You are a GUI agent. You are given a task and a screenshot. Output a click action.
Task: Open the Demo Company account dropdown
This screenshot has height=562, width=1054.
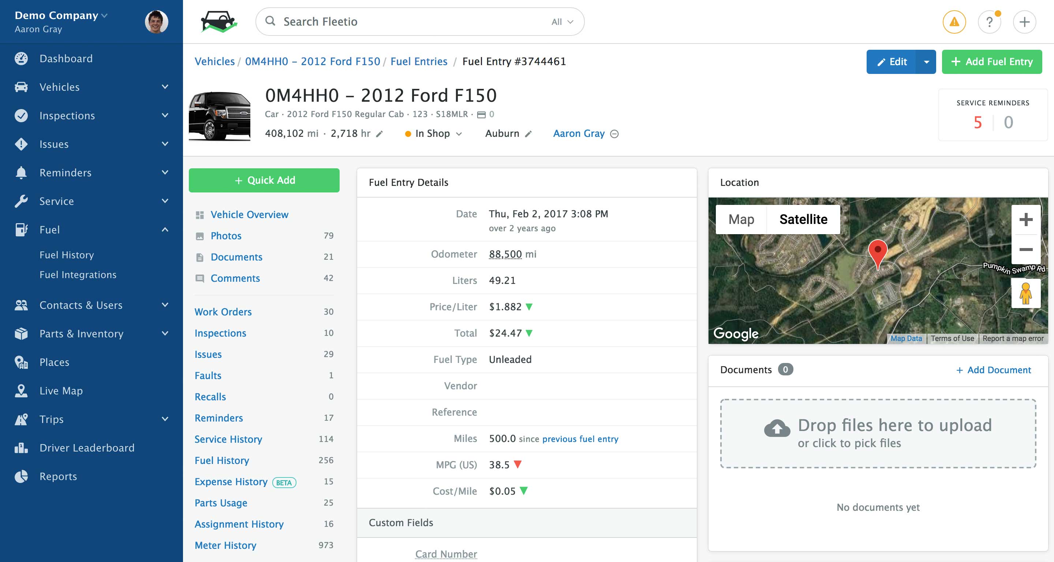[61, 15]
